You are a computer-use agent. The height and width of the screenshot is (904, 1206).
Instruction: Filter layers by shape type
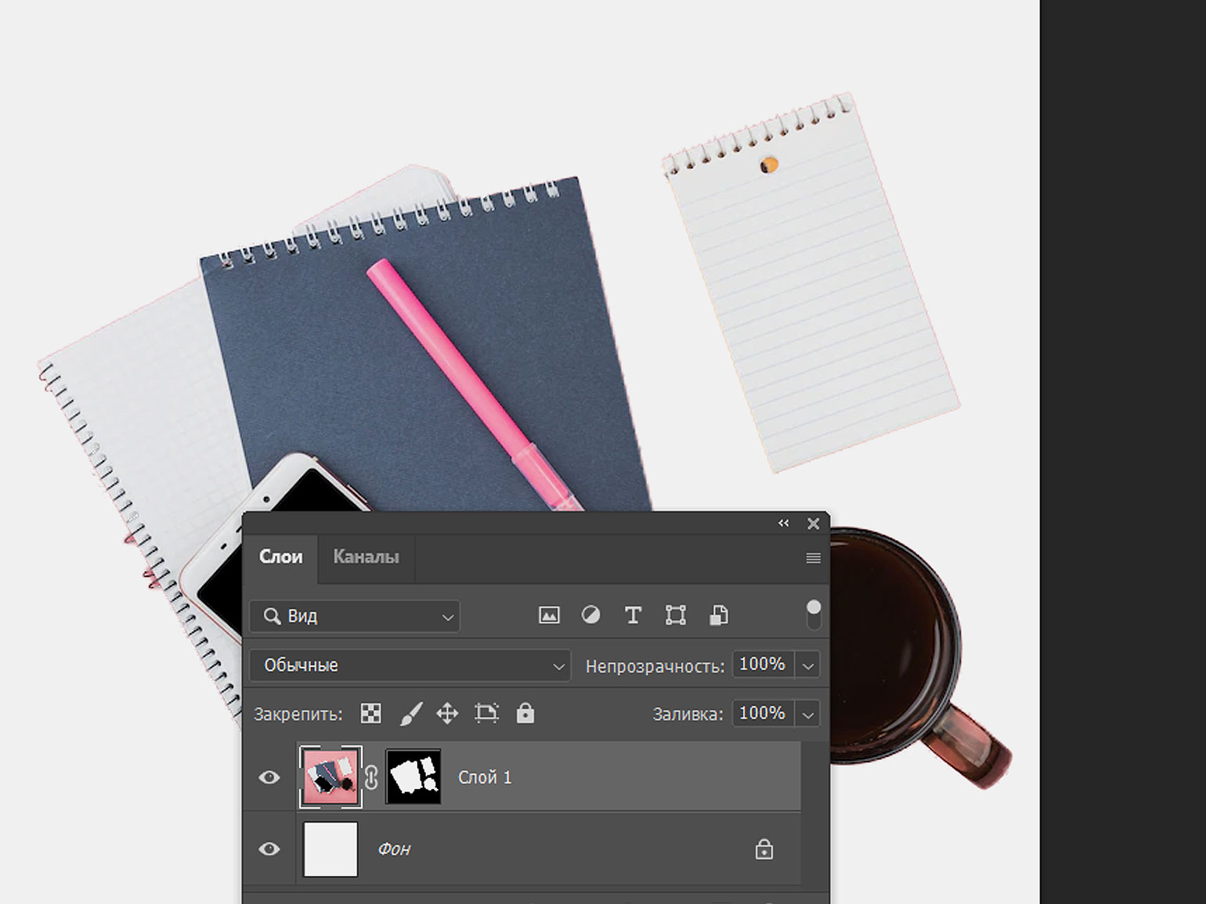point(675,616)
